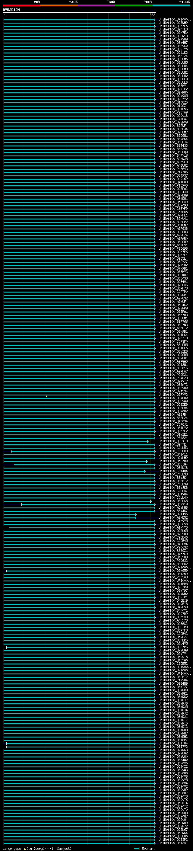The image size is (193, 851).
Task: Click arrowhead ending the C3W4Q4 alignment bar
Action: pyautogui.click(x=144, y=472)
